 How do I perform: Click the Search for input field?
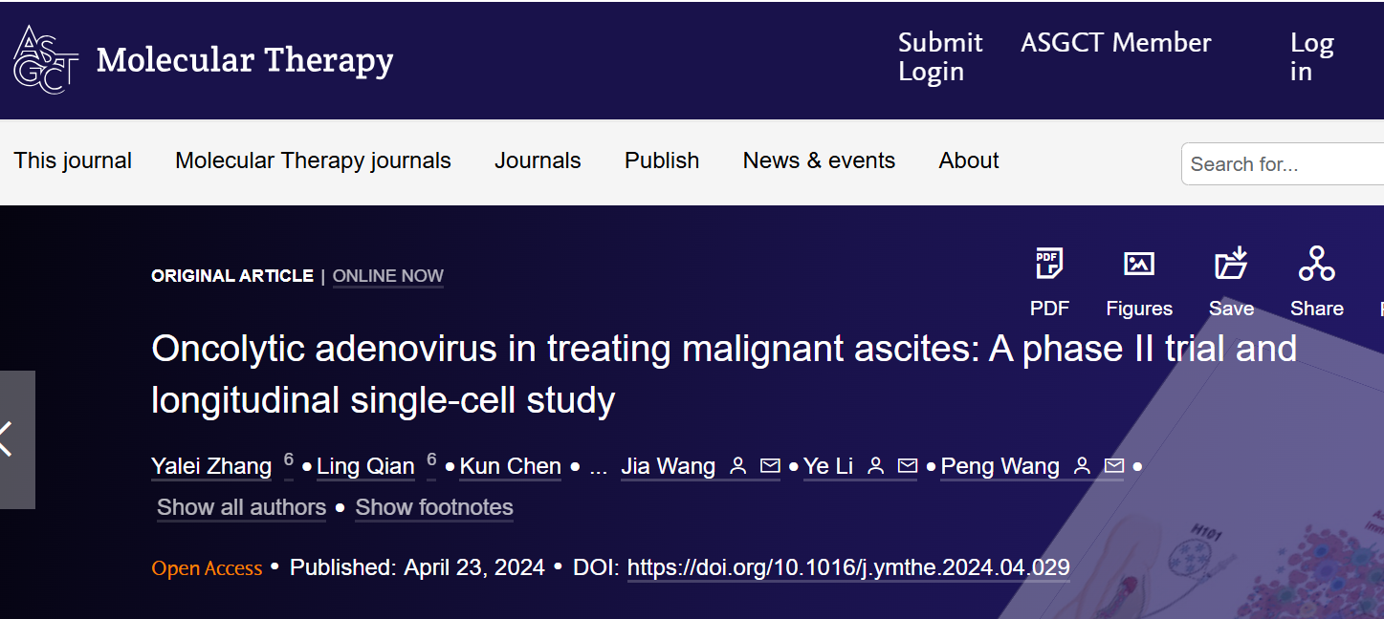click(1282, 164)
